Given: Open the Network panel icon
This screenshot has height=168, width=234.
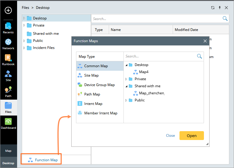Looking at the screenshot, I should point(8,44).
